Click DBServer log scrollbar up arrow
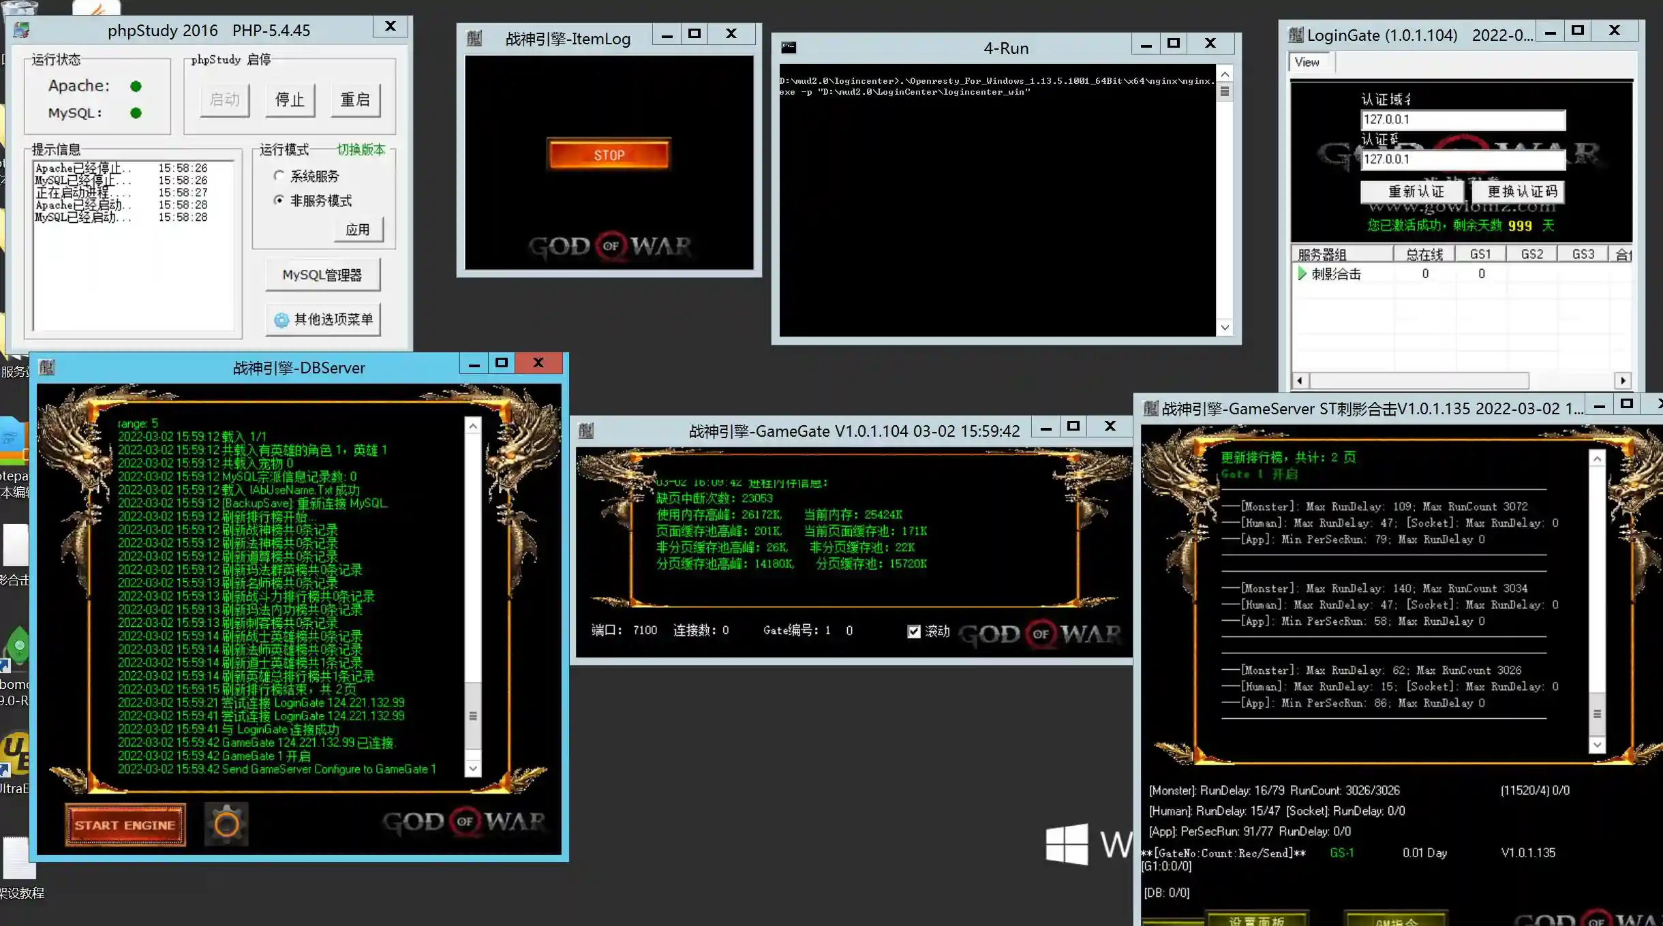The image size is (1663, 926). (x=472, y=426)
